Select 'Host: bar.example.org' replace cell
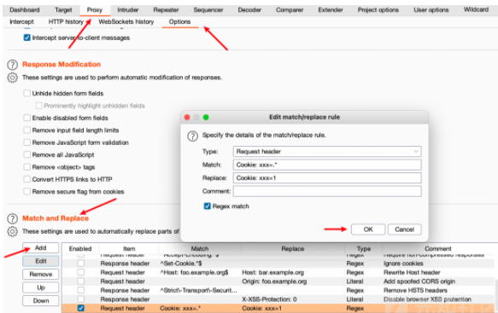 272,272
